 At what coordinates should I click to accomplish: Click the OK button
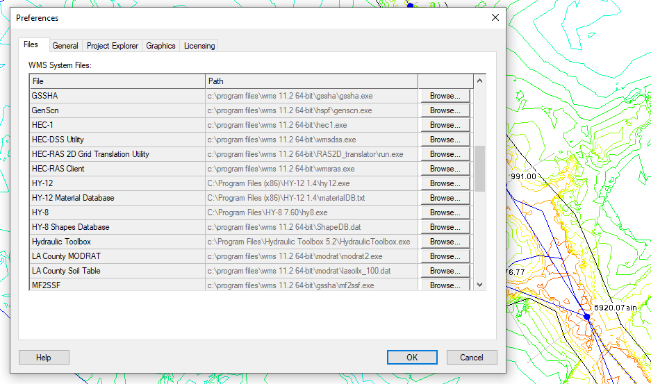click(x=412, y=358)
